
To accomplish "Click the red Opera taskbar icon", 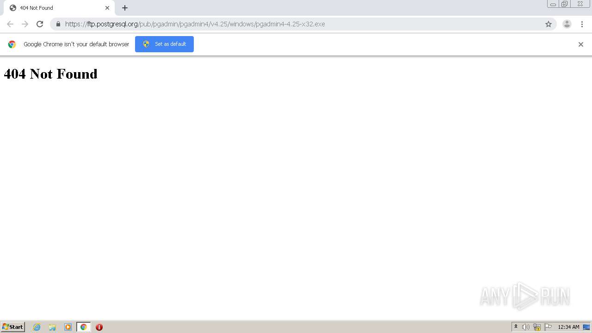I will 99,327.
